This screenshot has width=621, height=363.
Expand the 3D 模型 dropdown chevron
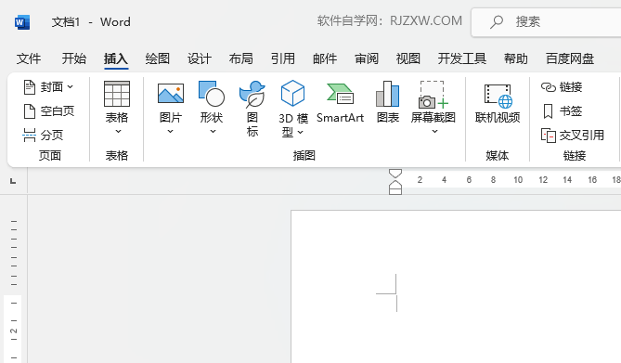pyautogui.click(x=301, y=132)
